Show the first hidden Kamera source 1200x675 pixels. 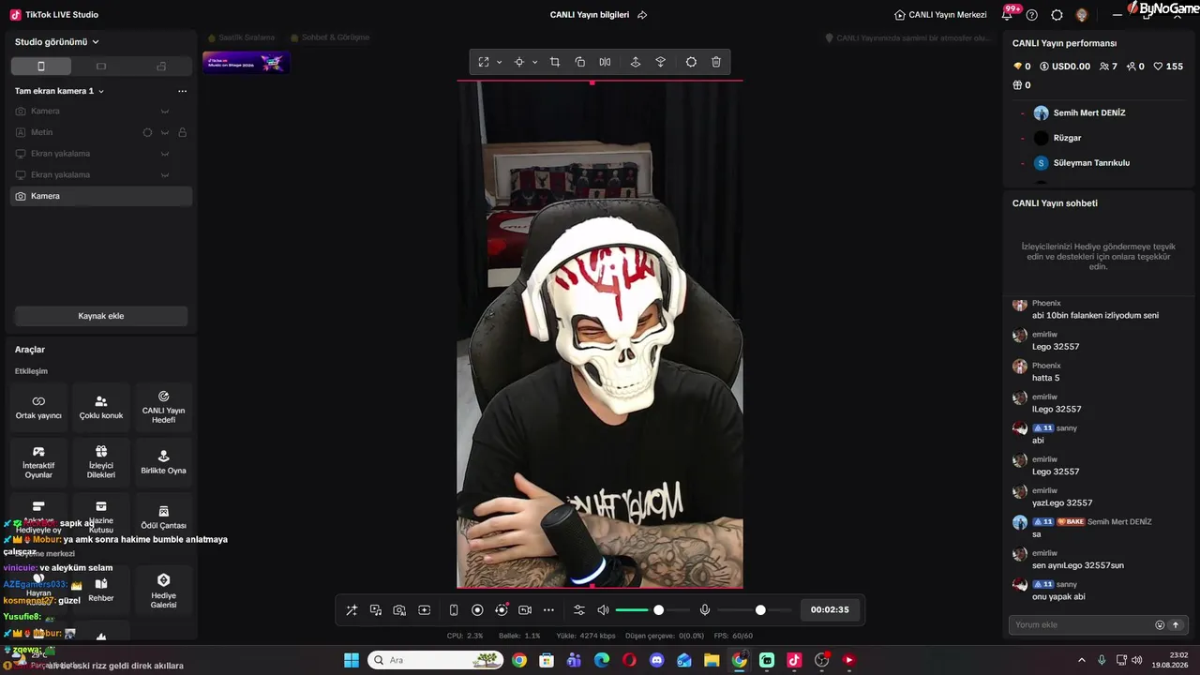[165, 112]
